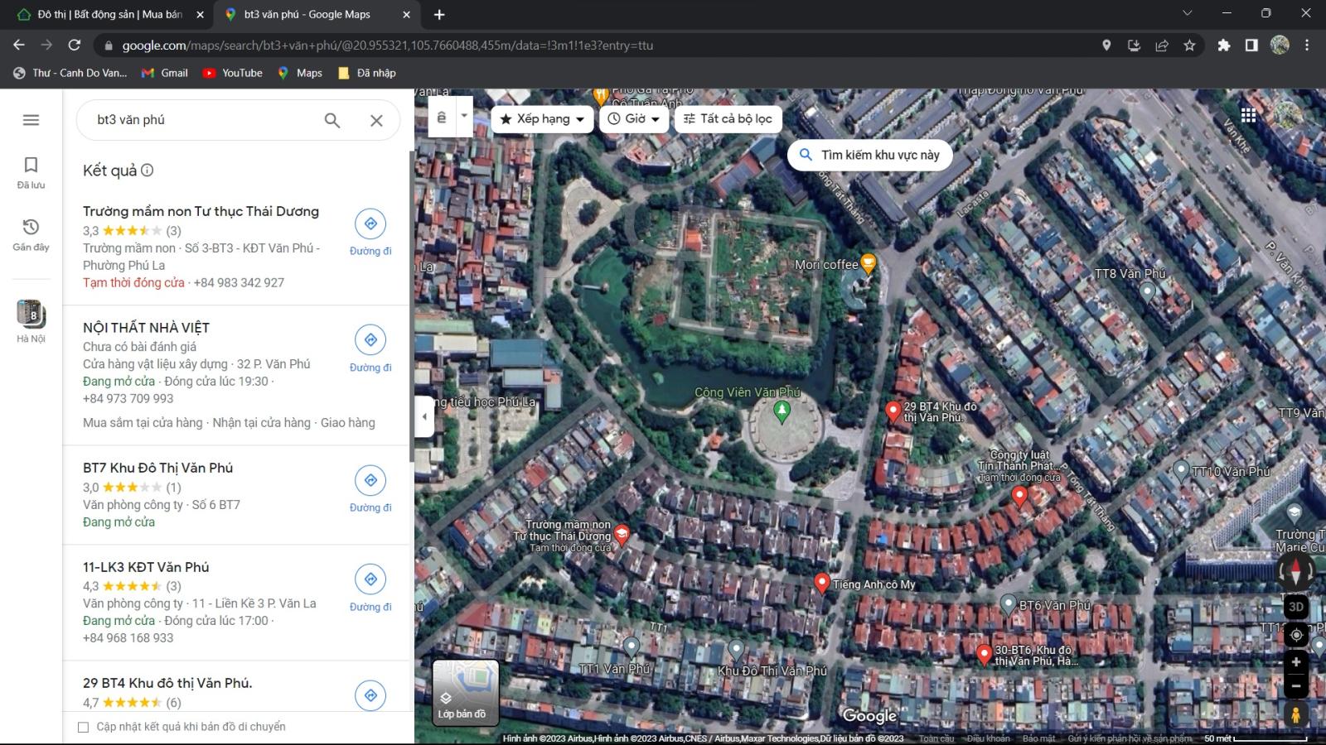Viewport: 1326px width, 745px height.
Task: Open Chrome three-dot menu
Action: 1307,46
